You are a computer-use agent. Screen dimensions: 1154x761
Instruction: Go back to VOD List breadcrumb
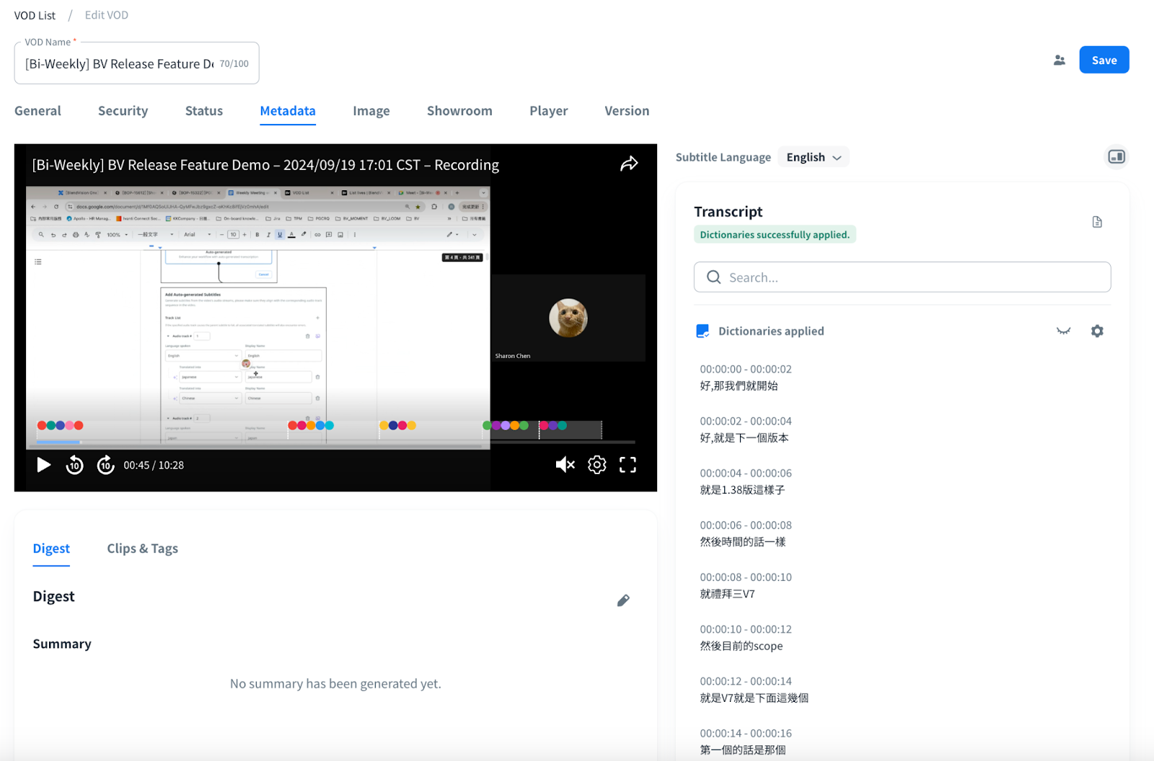[35, 15]
